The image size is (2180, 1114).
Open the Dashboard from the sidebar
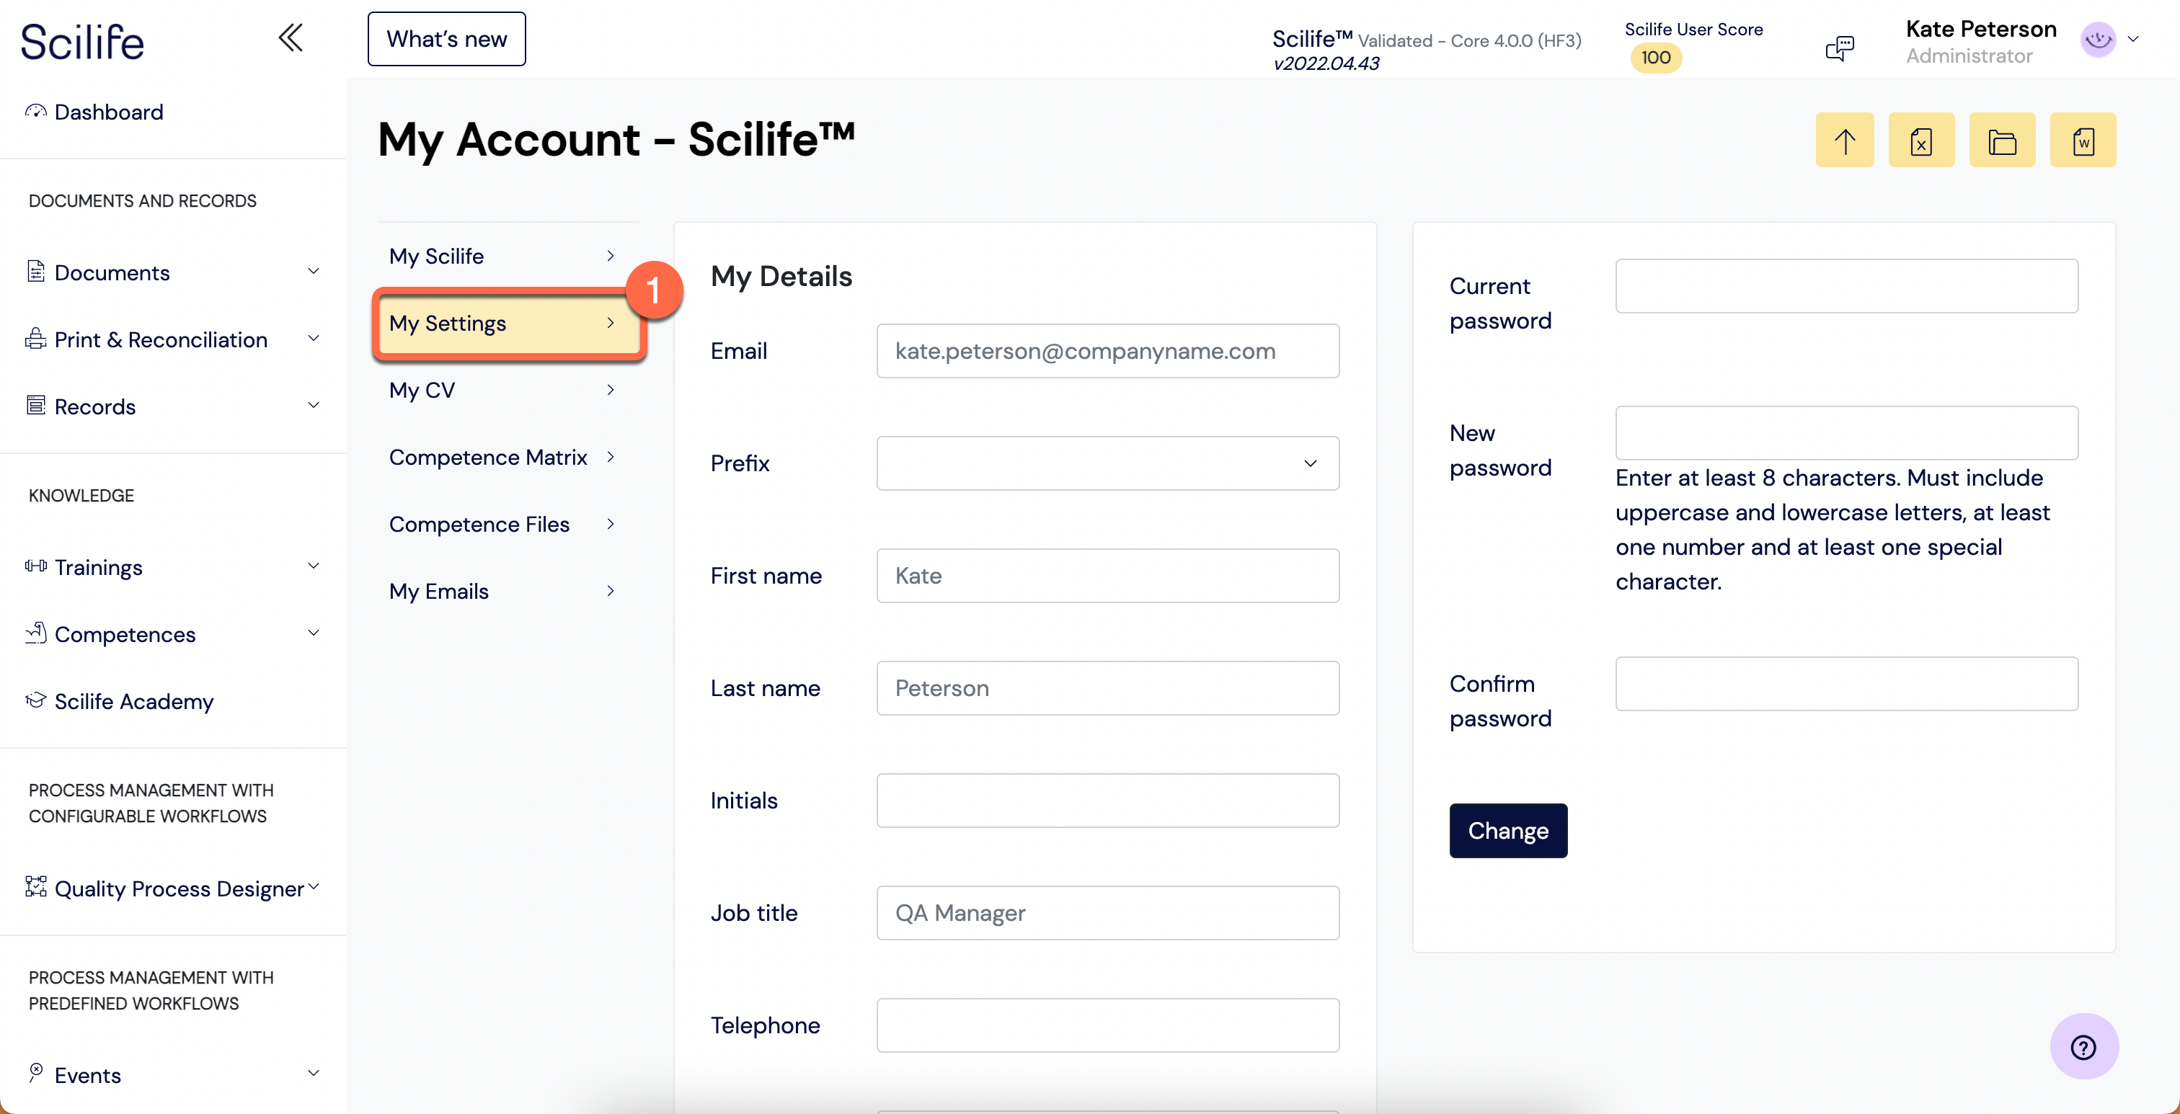tap(108, 112)
